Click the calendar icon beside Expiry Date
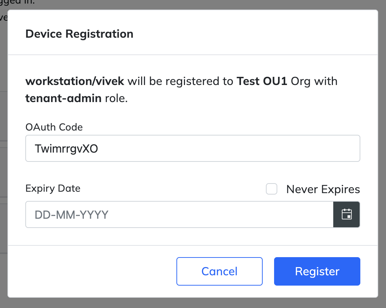 (346, 214)
